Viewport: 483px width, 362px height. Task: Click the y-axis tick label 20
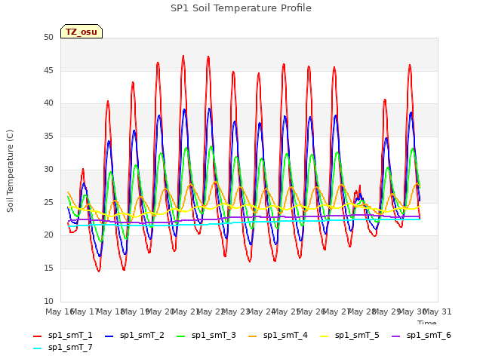(x=48, y=235)
